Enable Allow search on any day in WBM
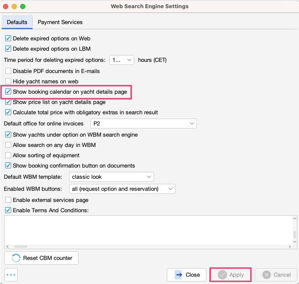This screenshot has width=299, height=284. click(8, 145)
